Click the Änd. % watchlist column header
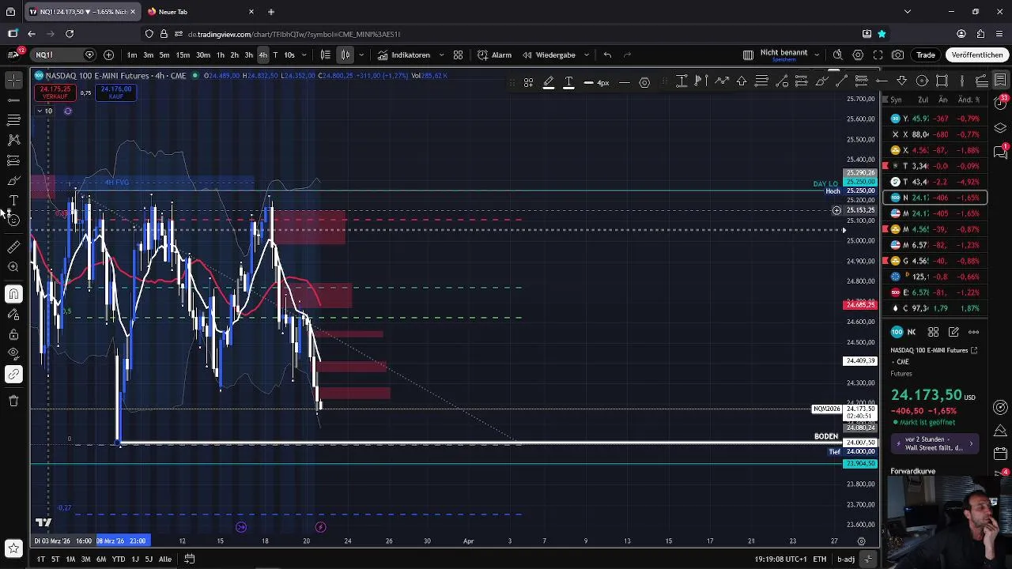 point(969,100)
